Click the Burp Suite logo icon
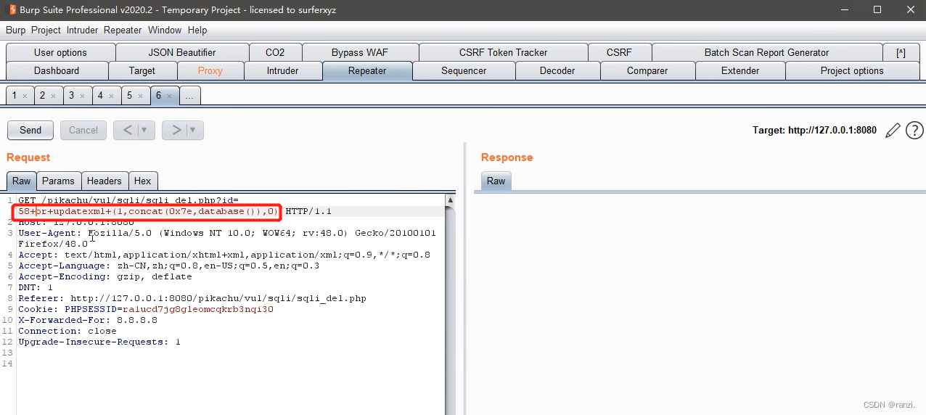 click(x=12, y=9)
